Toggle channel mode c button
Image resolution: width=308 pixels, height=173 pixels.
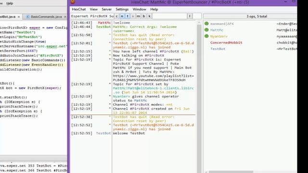coord(116,16)
